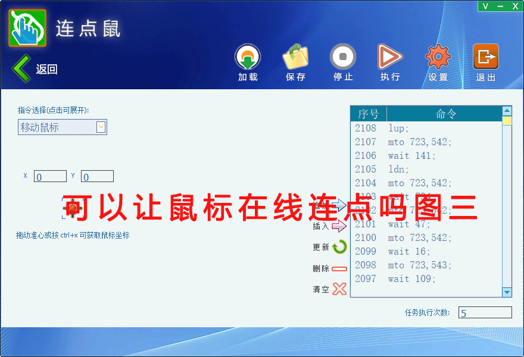Click the 清空 clear X icon
The width and height of the screenshot is (524, 357).
[x=339, y=289]
